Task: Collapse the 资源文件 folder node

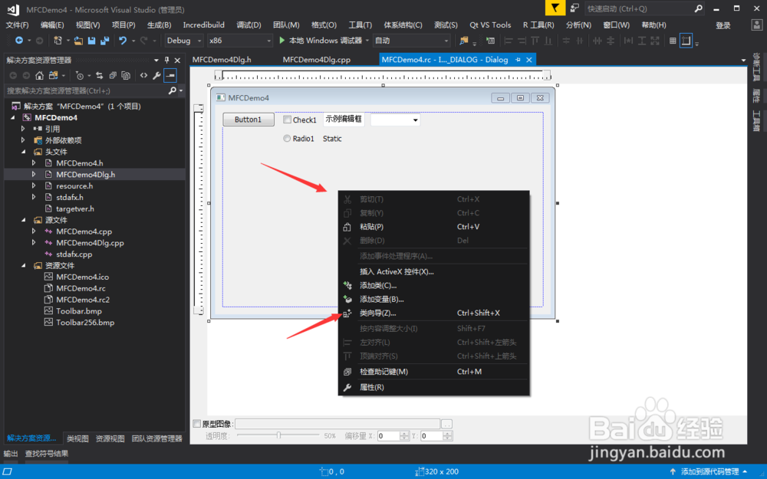Action: (x=23, y=265)
